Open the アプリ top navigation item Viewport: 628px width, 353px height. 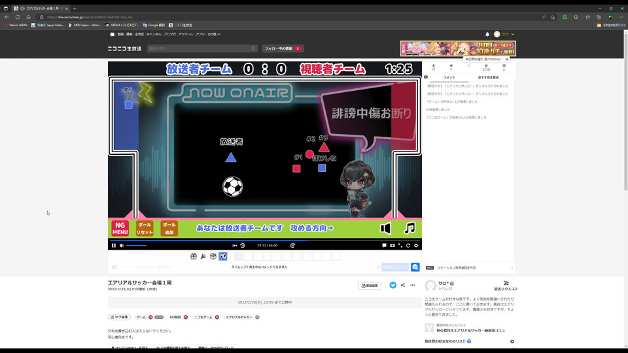[200, 35]
